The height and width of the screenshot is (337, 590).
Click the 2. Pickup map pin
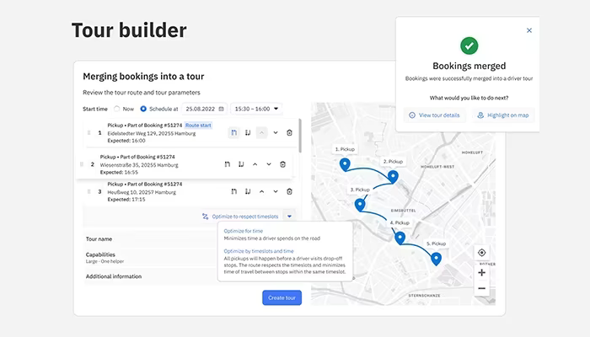point(393,176)
